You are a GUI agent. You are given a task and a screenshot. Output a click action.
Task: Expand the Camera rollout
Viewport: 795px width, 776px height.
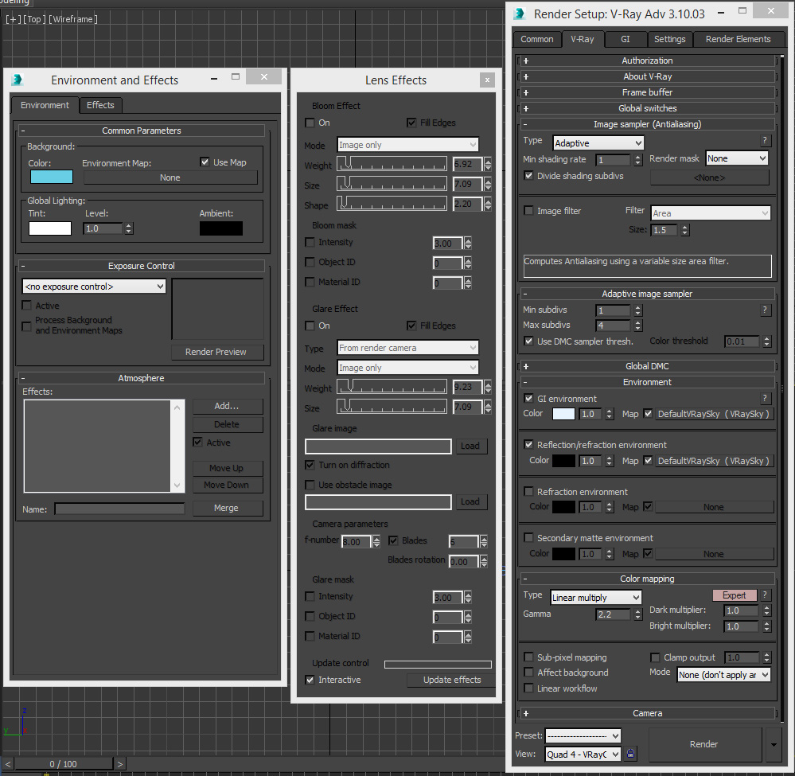coord(648,713)
